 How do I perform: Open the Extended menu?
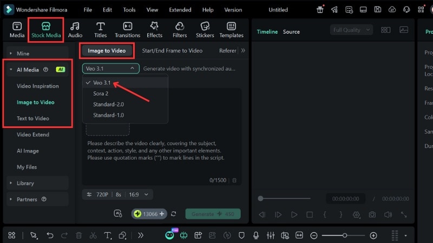(x=180, y=10)
